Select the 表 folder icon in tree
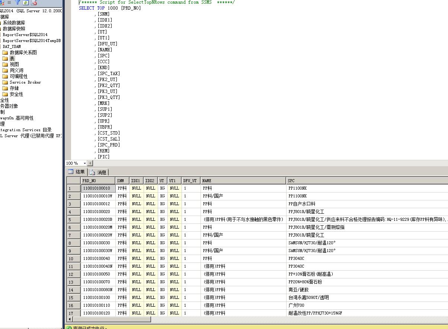Screen dimensions: 448x329 (5, 58)
